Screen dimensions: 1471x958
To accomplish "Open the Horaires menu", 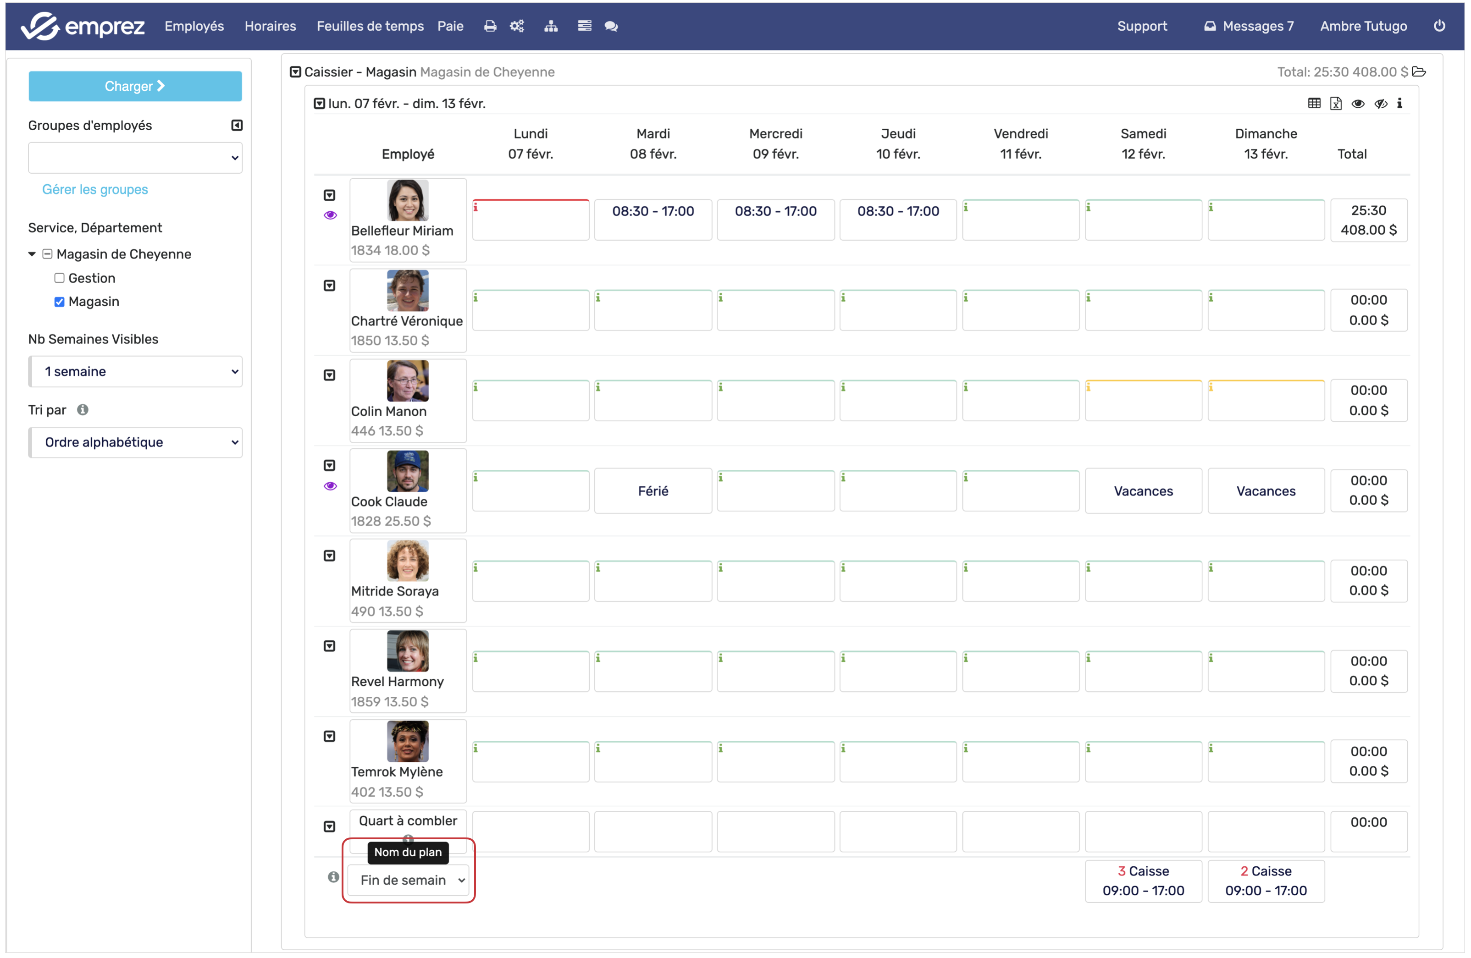I will coord(270,26).
